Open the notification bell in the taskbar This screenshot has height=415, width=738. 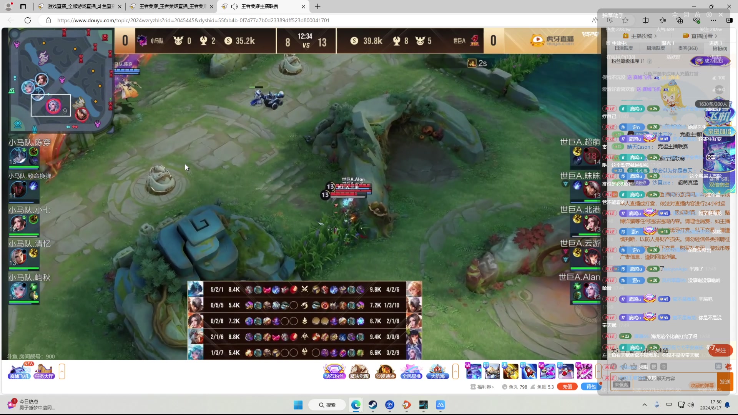click(x=727, y=405)
